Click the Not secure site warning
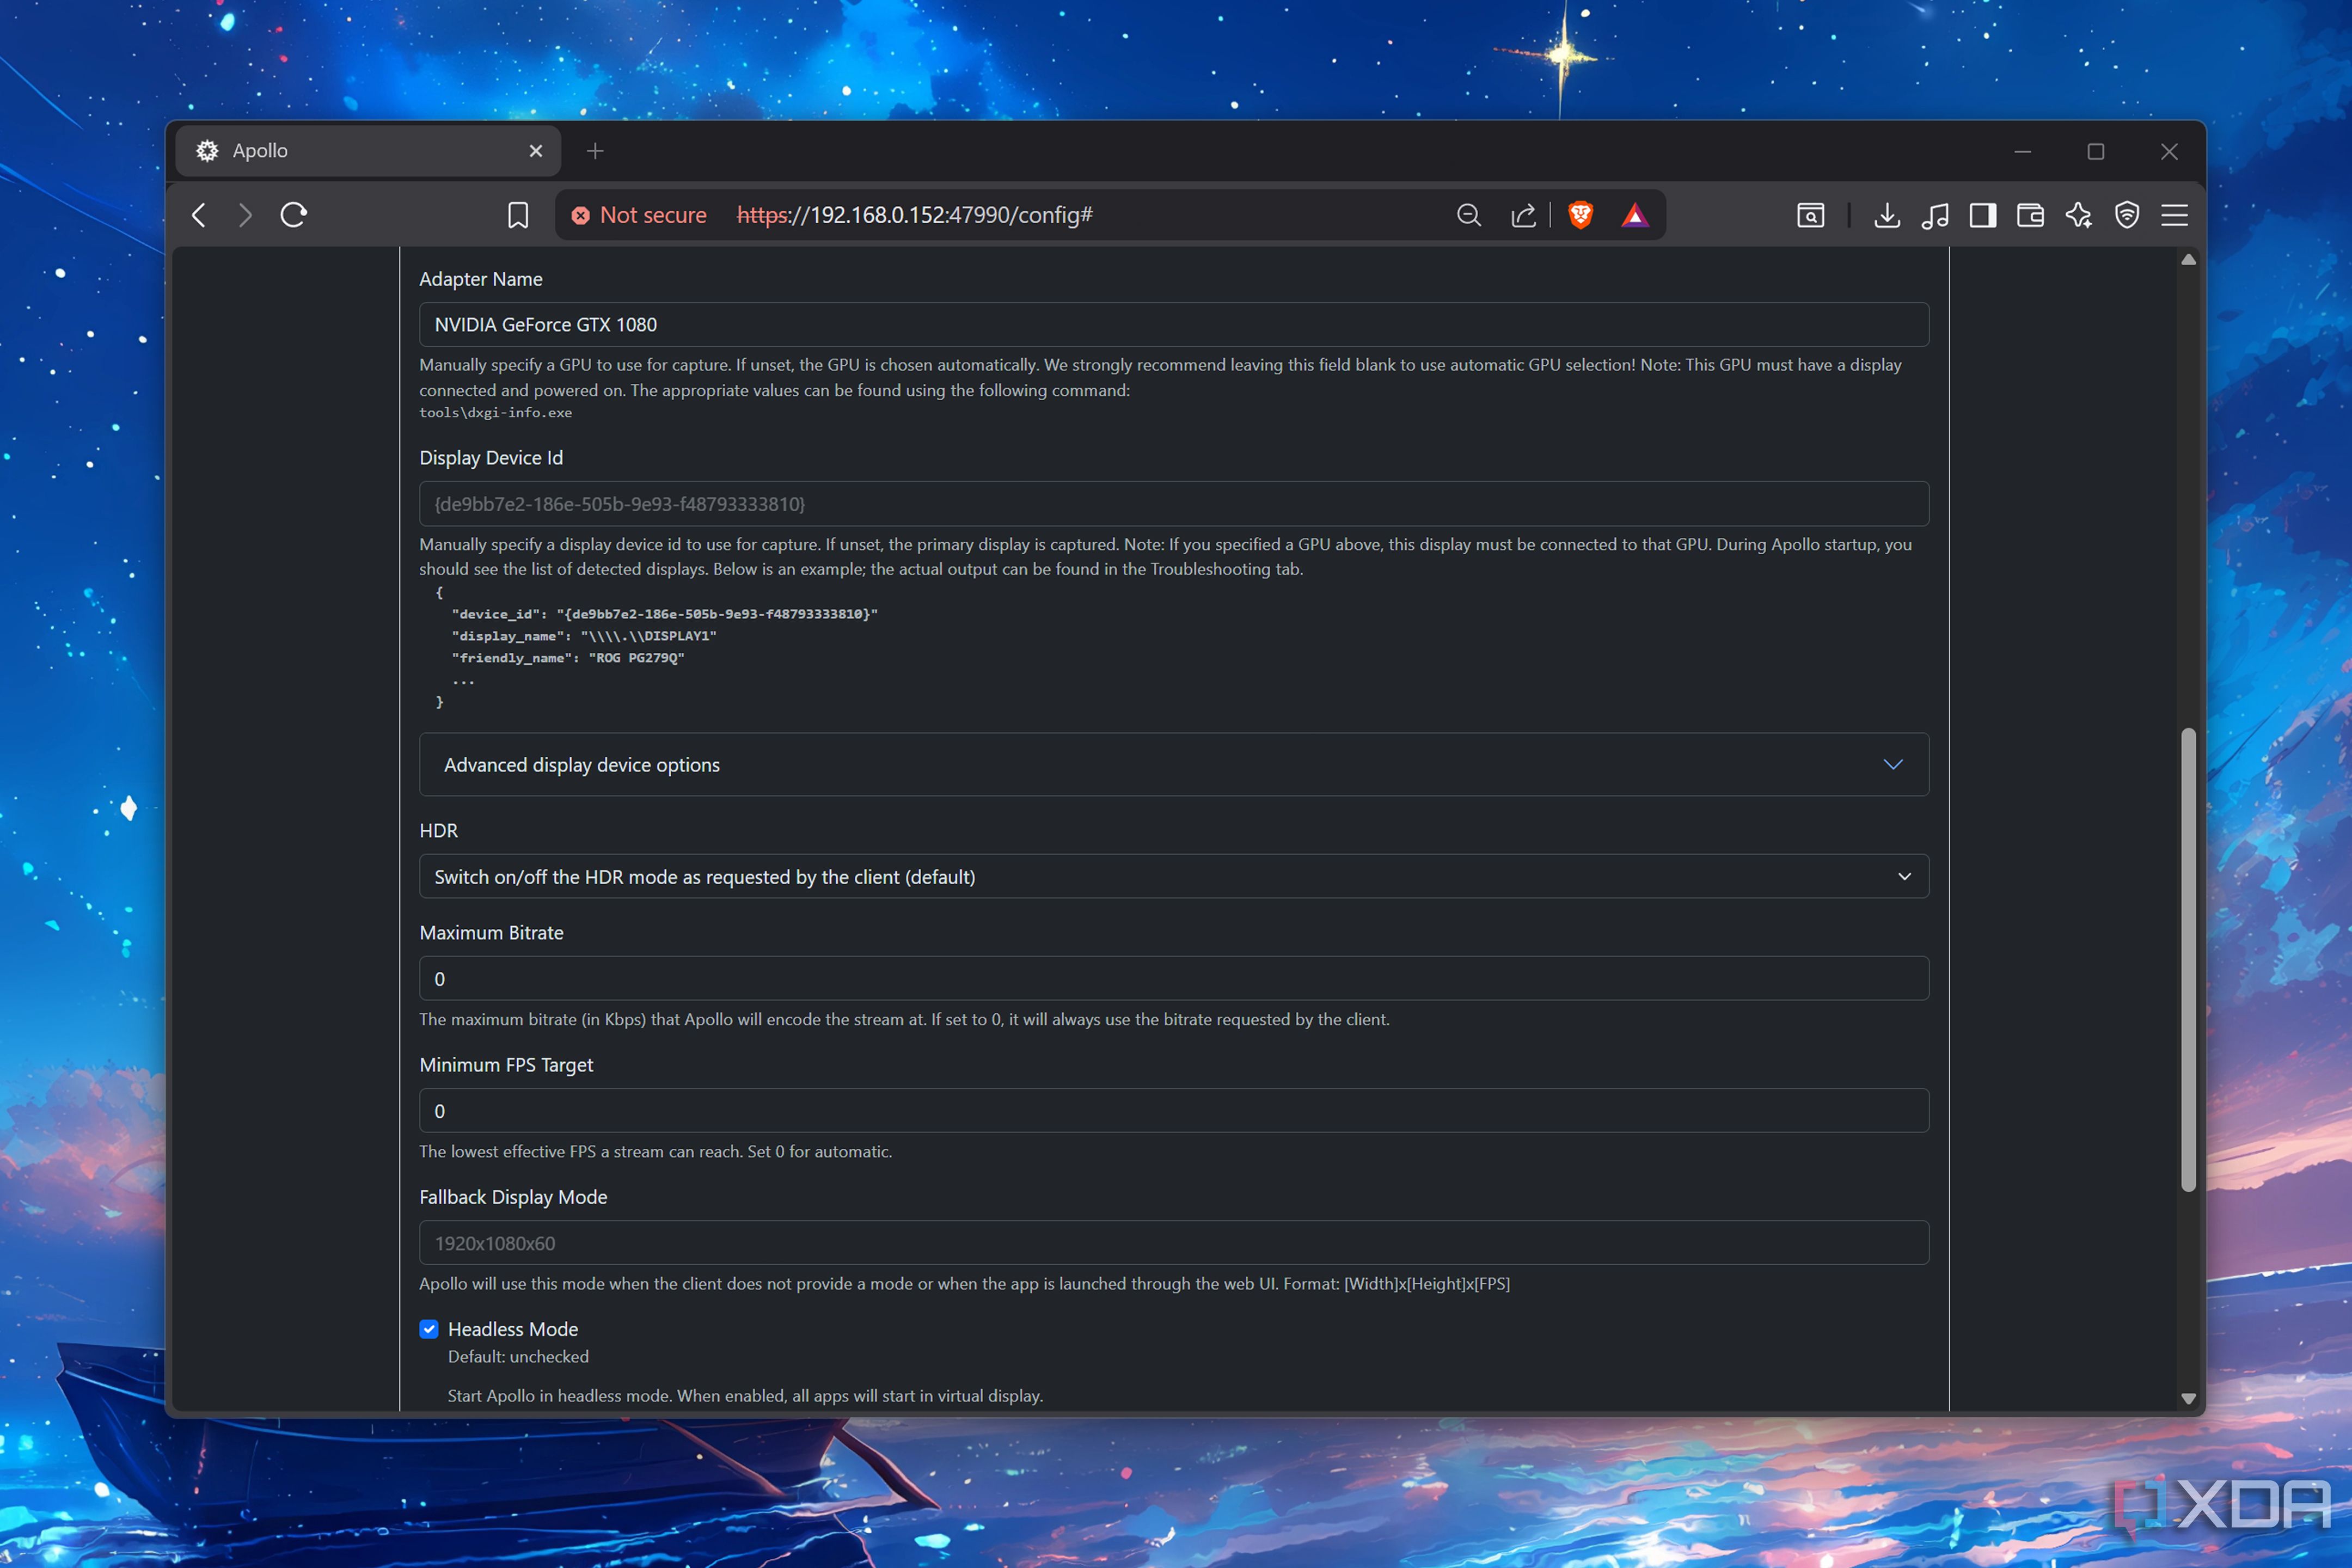 click(x=639, y=215)
